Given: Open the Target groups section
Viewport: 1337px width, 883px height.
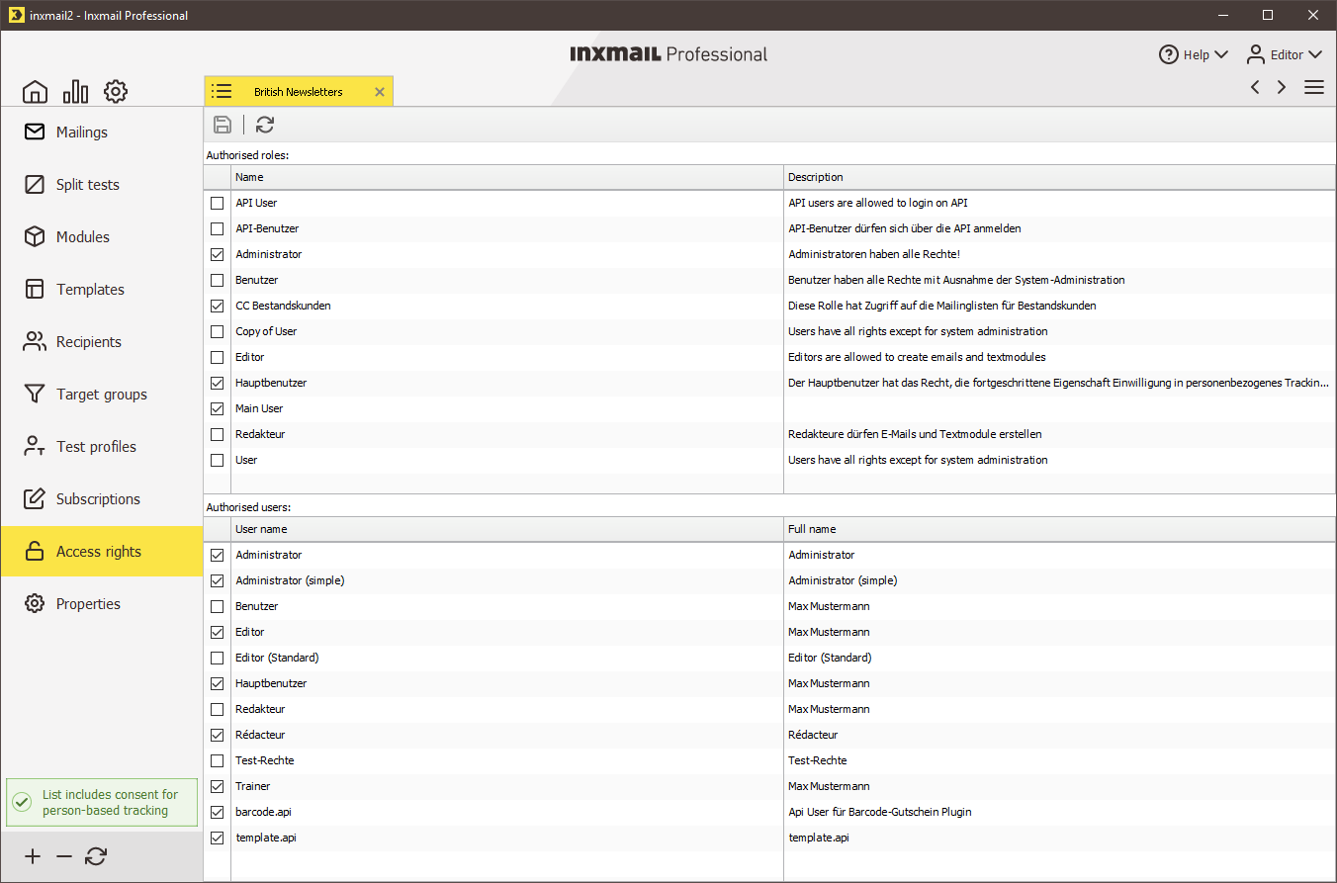Looking at the screenshot, I should point(102,394).
